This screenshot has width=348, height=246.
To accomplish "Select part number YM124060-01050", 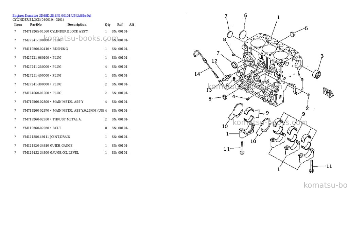I will pyautogui.click(x=36, y=93).
